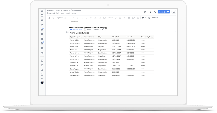The image size is (217, 113).
Task: Open the Salesforce cloud dropdown in toolbar
Action: click(144, 18)
